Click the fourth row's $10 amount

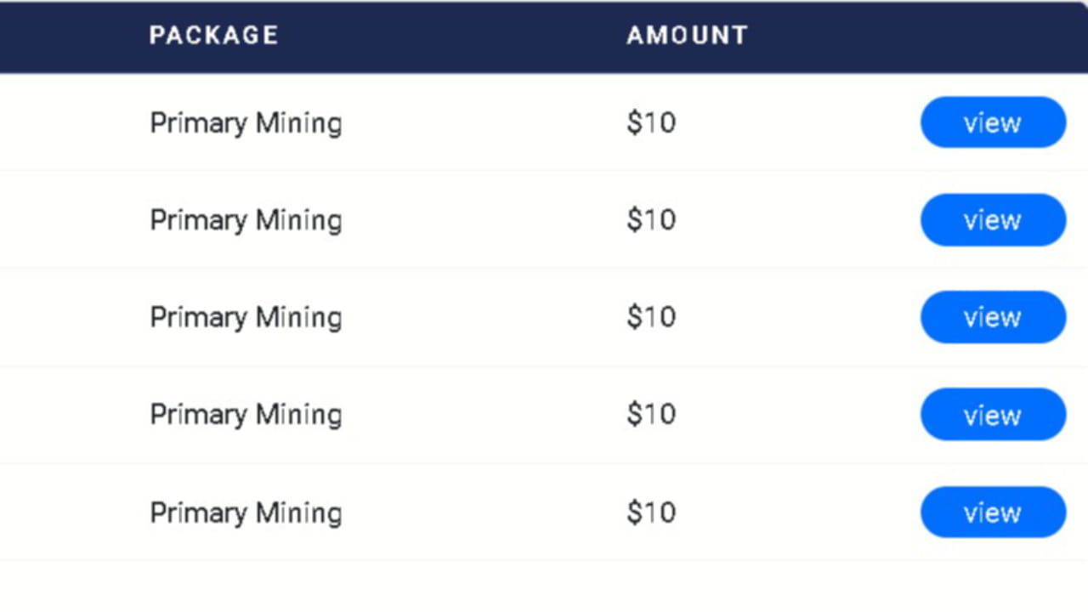(651, 415)
